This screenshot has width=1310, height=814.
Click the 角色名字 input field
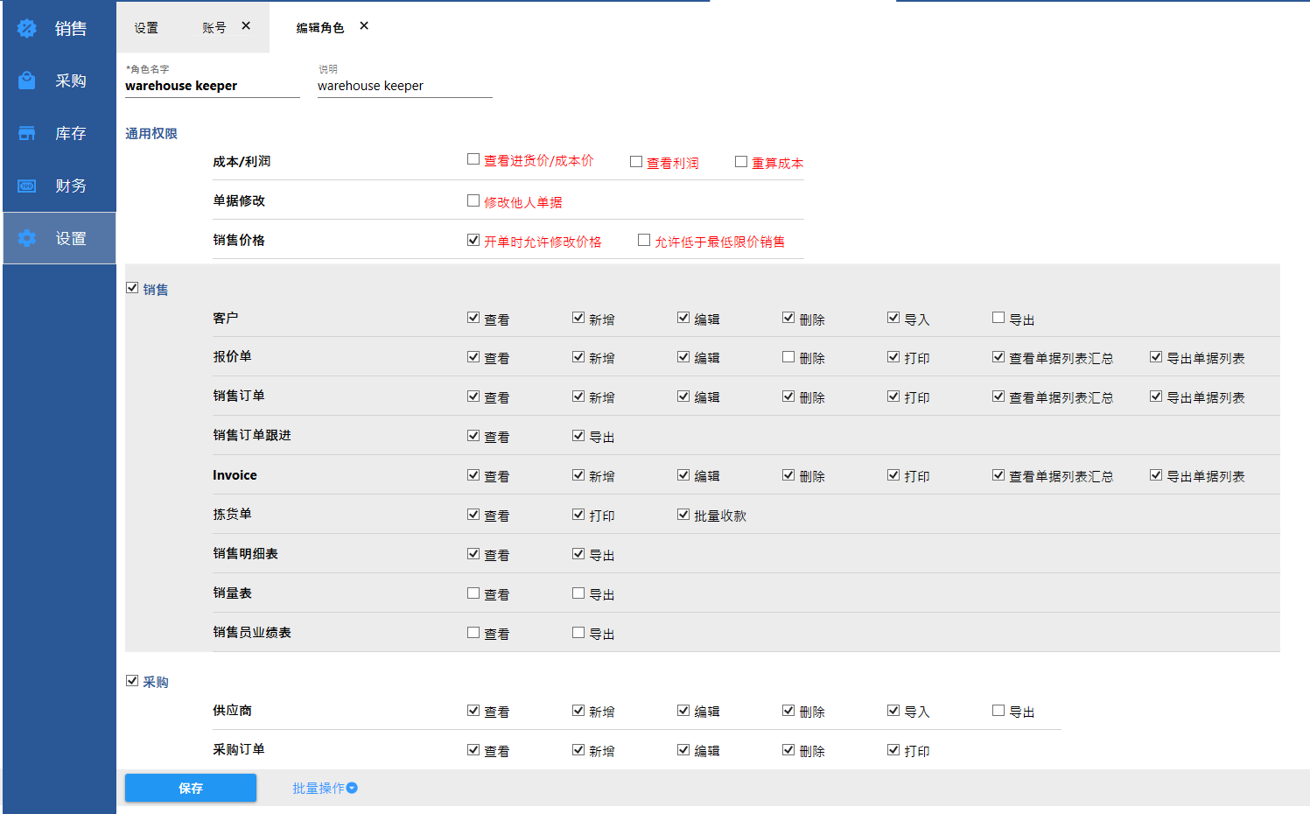(212, 86)
